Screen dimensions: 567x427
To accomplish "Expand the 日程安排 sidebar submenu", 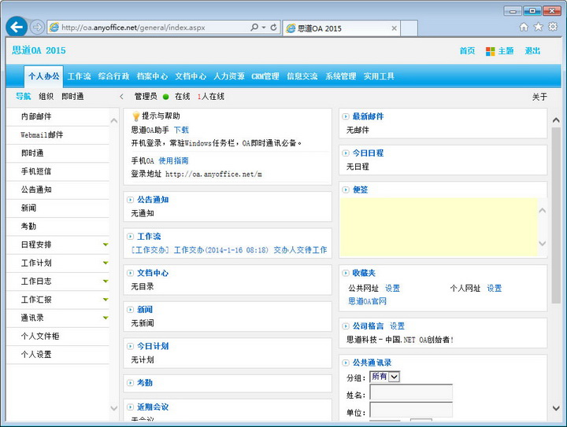I will pos(106,245).
